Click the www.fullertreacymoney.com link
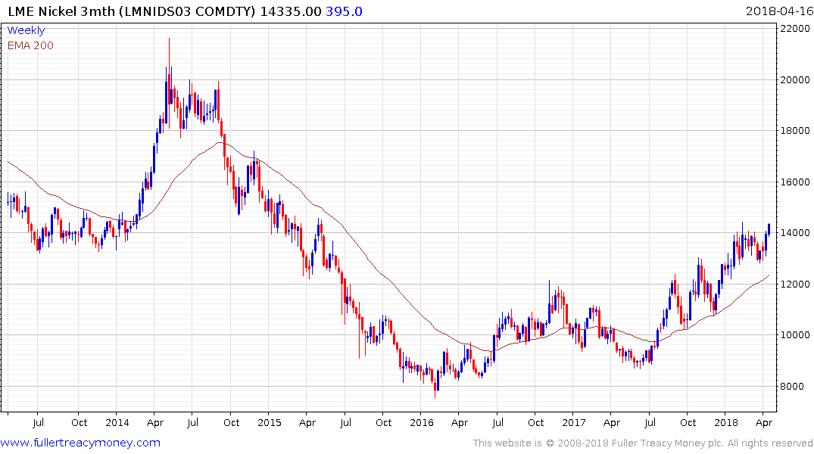814x454 pixels. click(80, 443)
